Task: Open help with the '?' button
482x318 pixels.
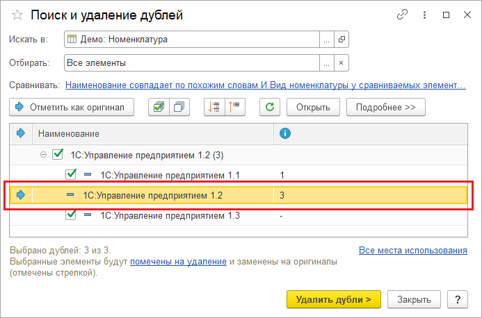Action: click(458, 299)
